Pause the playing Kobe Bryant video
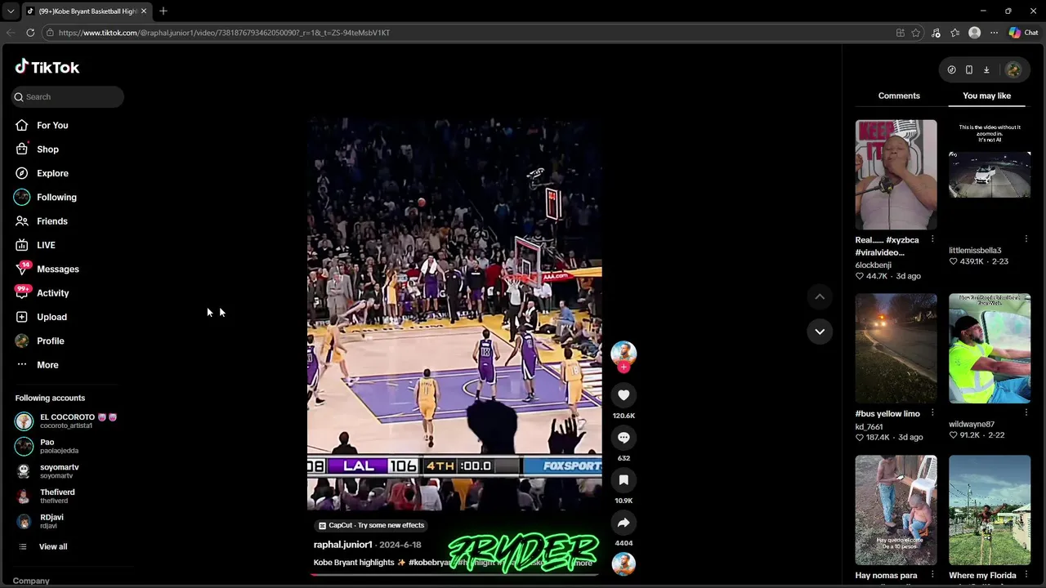Image resolution: width=1046 pixels, height=588 pixels. [454, 315]
